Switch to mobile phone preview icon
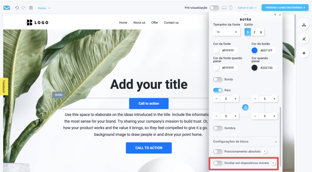The height and width of the screenshot is (172, 312). click(231, 8)
